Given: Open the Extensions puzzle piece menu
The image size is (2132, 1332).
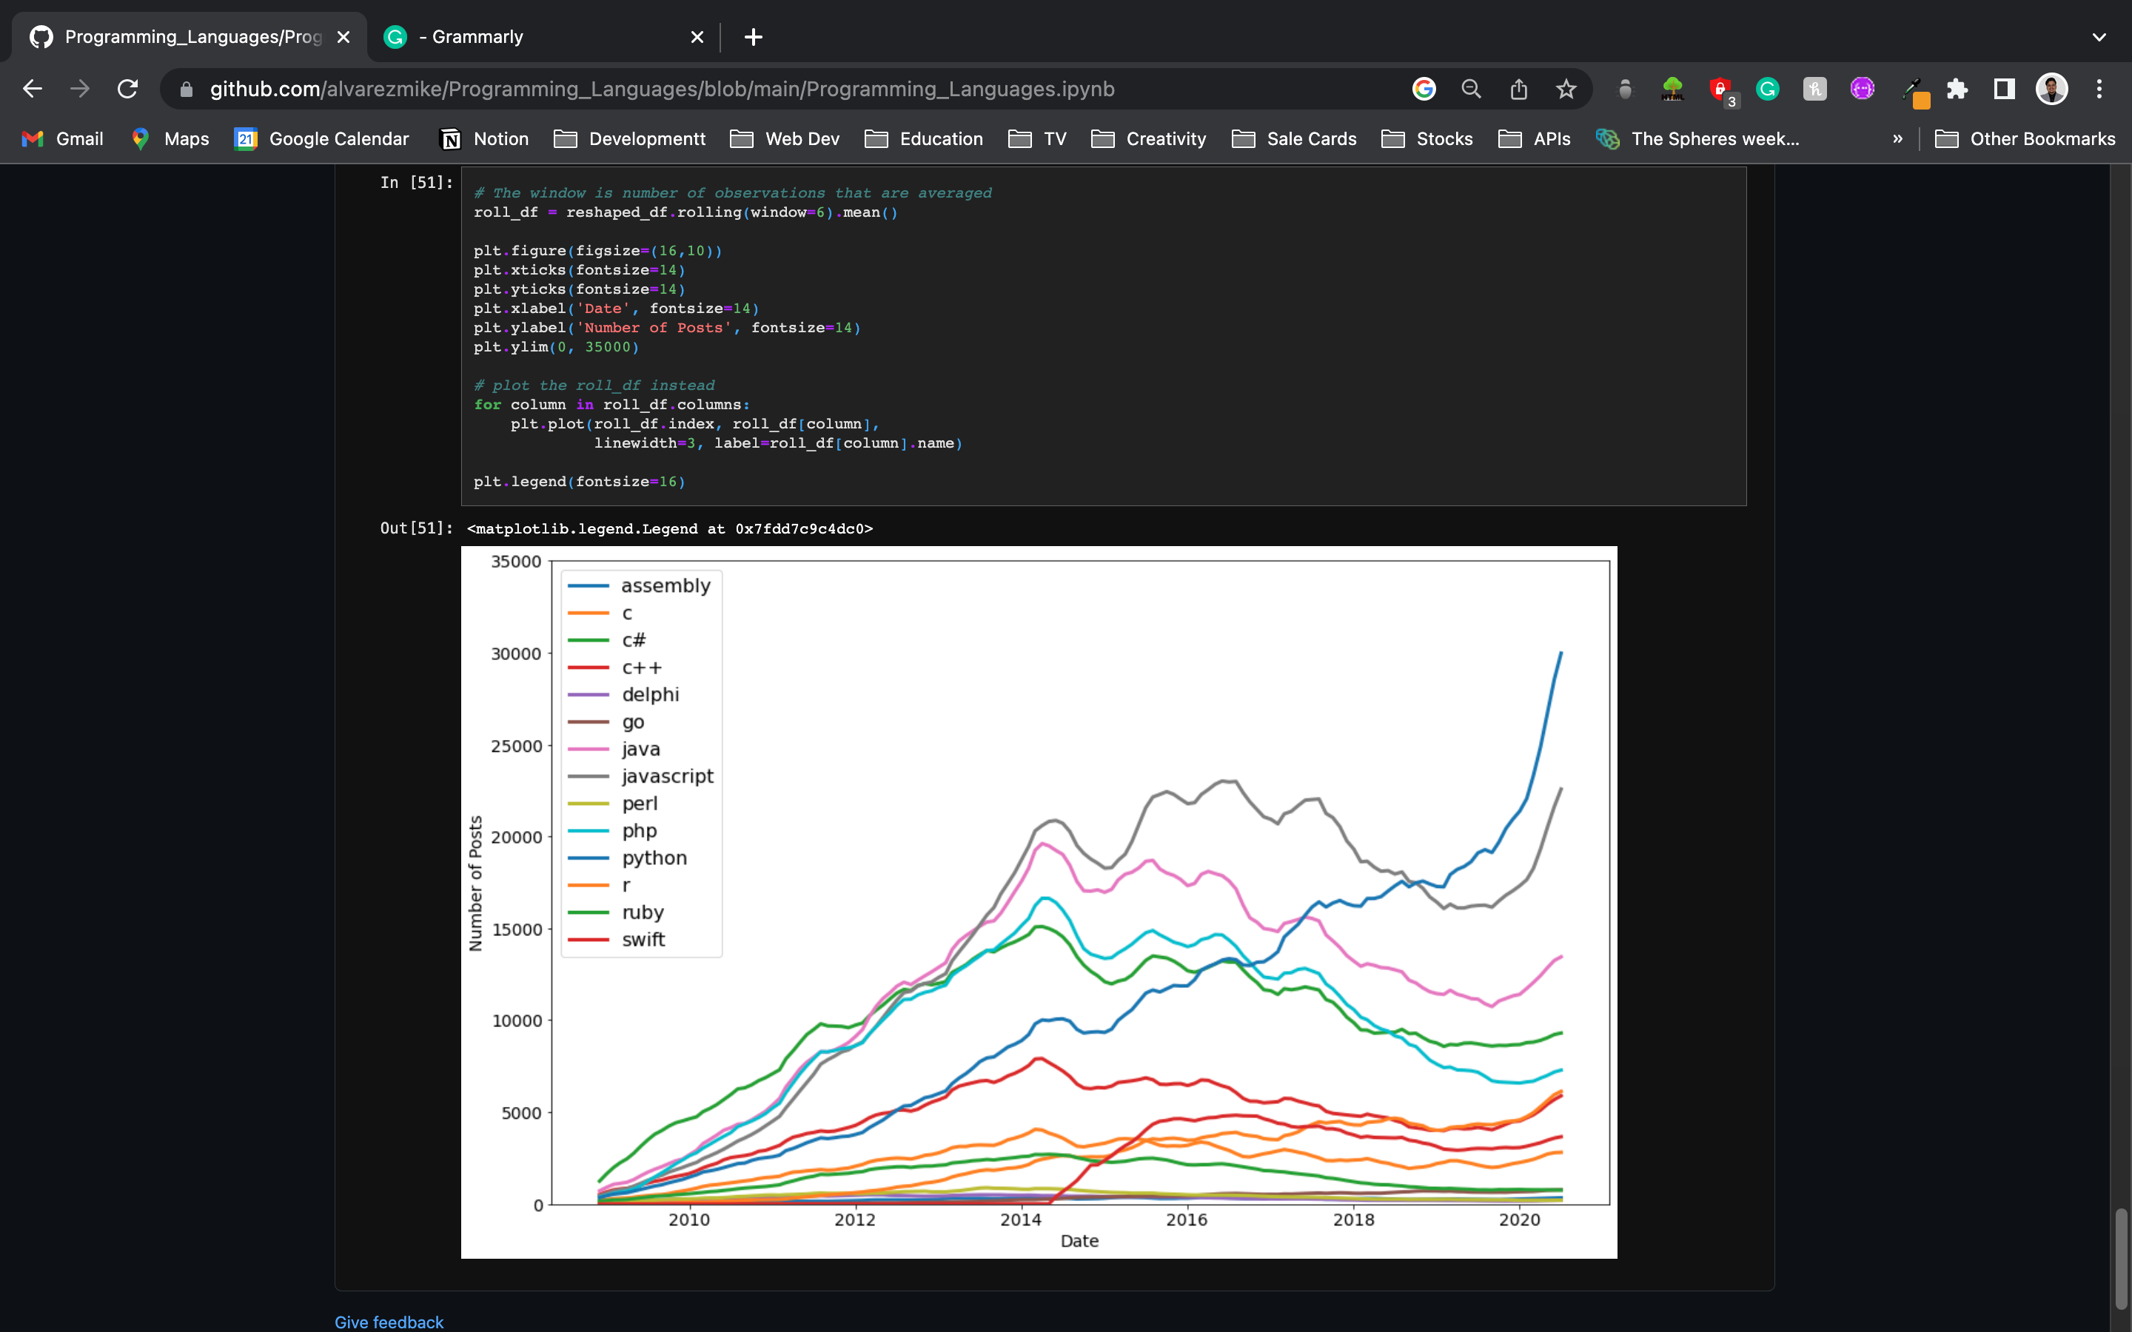Looking at the screenshot, I should pyautogui.click(x=1957, y=89).
